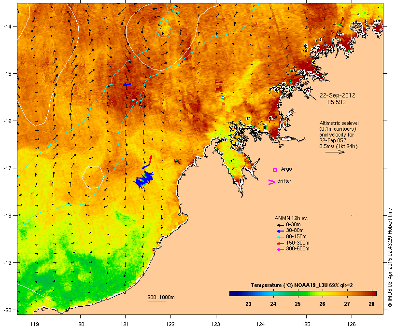This screenshot has width=396, height=328.
Task: Click the cyan 200 1000m isobath legend line
Action: pyautogui.click(x=156, y=301)
